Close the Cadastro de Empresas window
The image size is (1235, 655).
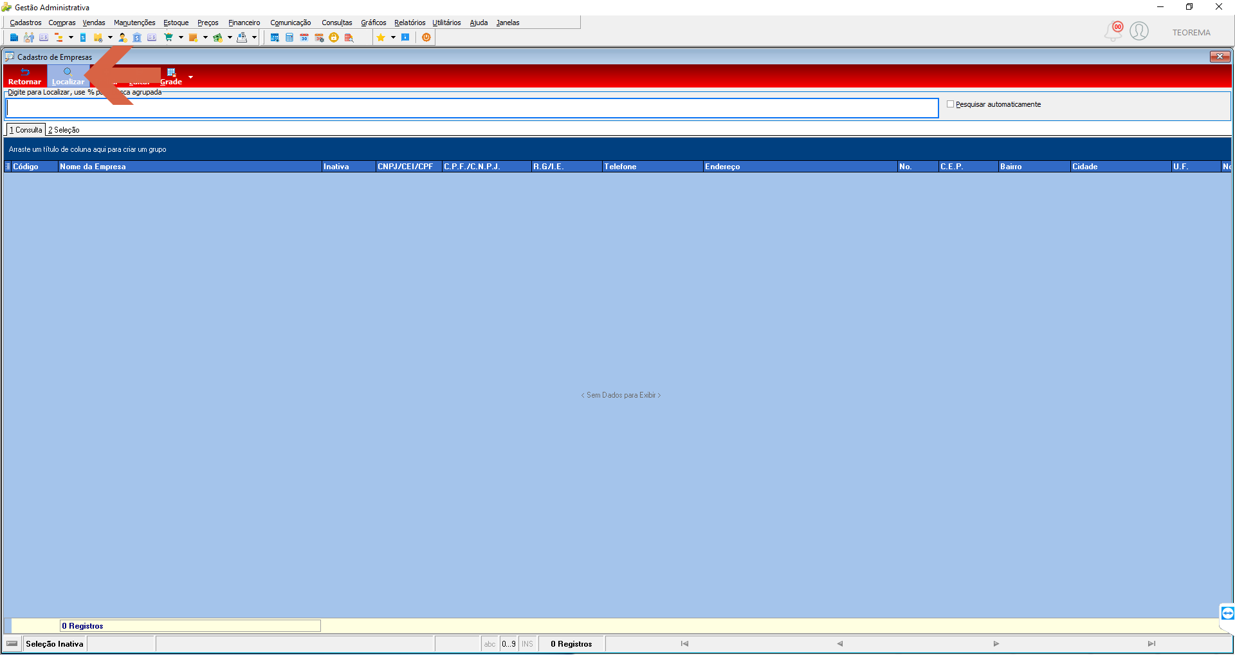(1220, 57)
